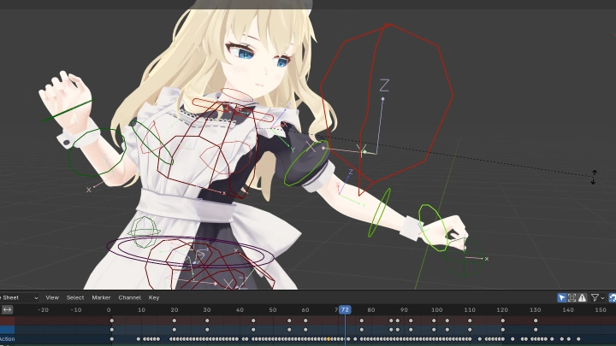Select the orange keyframe in the Action row

[328, 339]
